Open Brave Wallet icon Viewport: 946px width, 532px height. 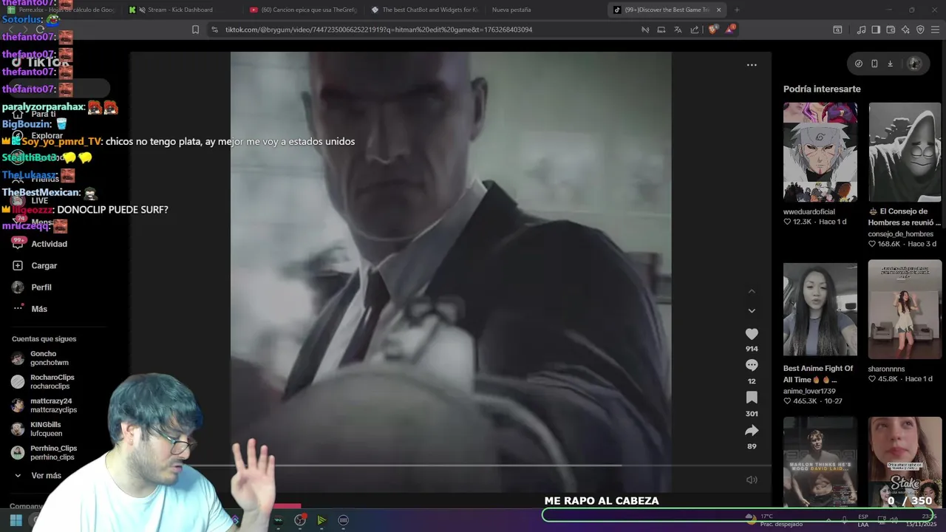(891, 30)
